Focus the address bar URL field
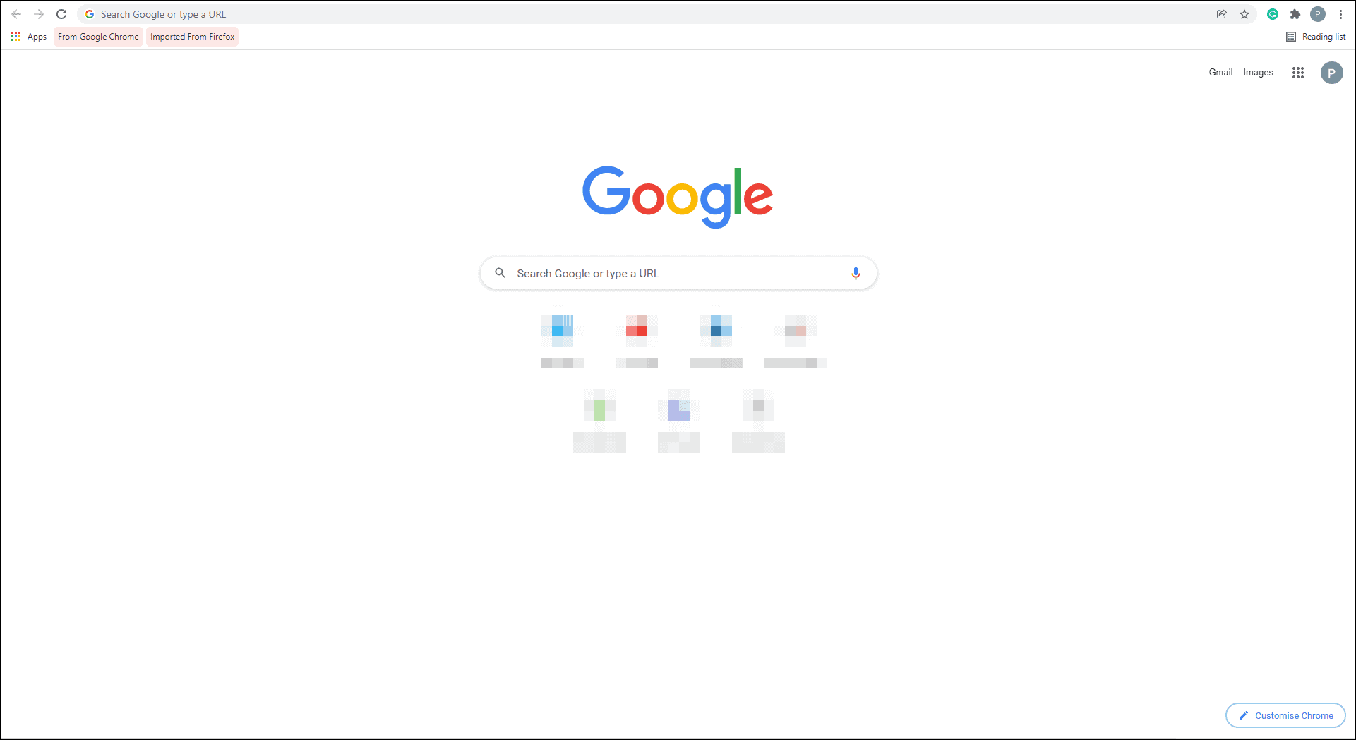This screenshot has height=740, width=1356. 649,14
